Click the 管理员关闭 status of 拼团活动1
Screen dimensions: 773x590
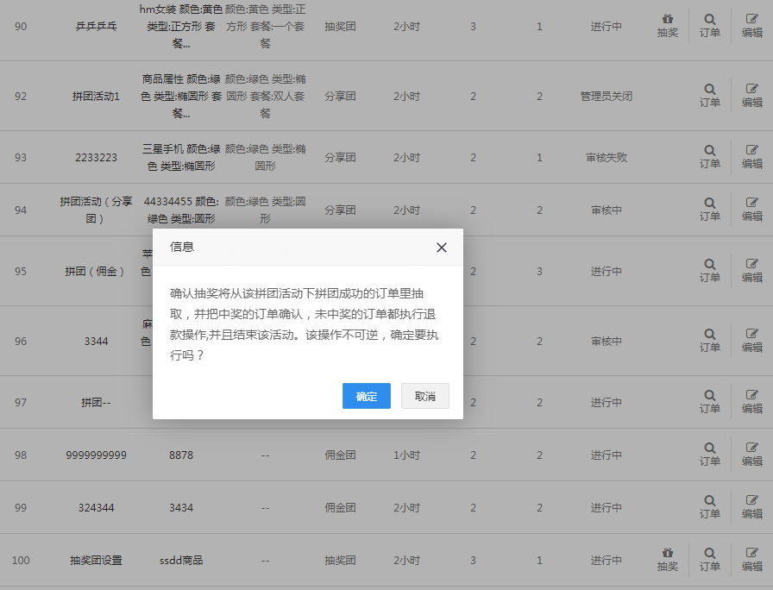(606, 97)
